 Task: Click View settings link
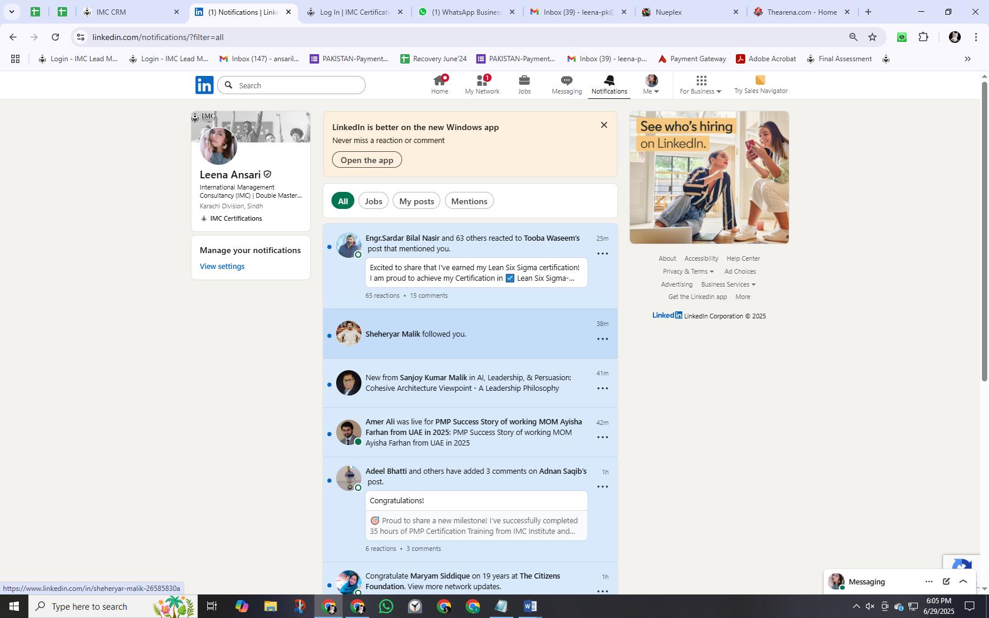click(222, 266)
